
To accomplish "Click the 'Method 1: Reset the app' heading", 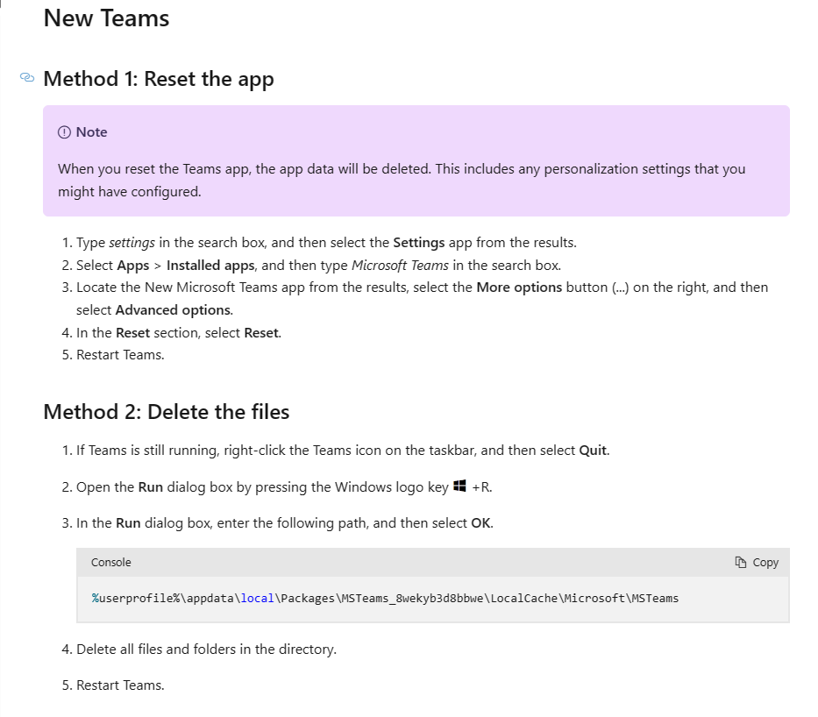I will click(x=159, y=79).
